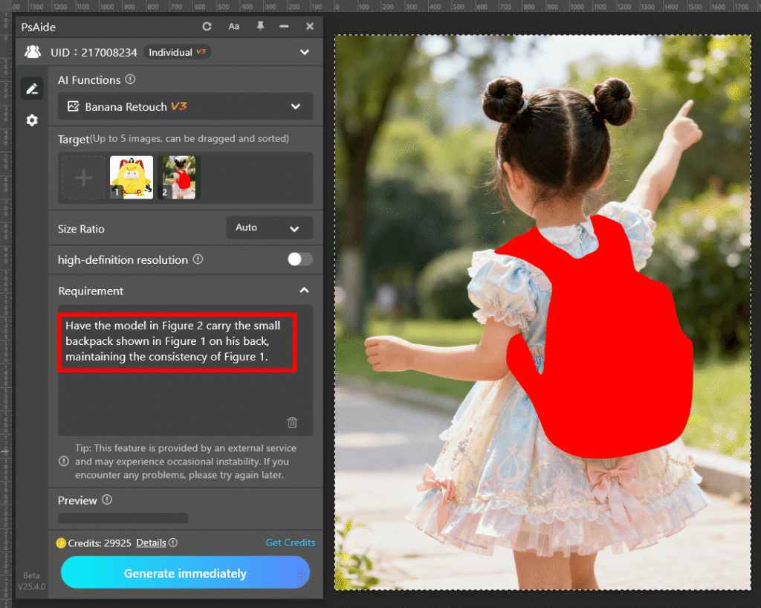Open the credits Details link
This screenshot has height=608, width=761.
coord(151,543)
